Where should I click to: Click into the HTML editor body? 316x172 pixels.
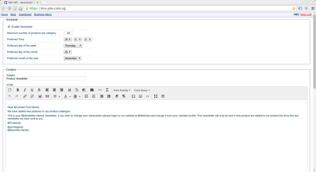coord(156,136)
